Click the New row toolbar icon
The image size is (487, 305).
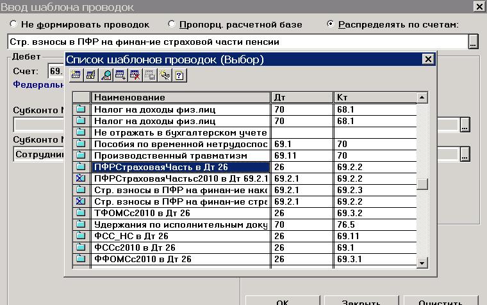[x=76, y=75]
